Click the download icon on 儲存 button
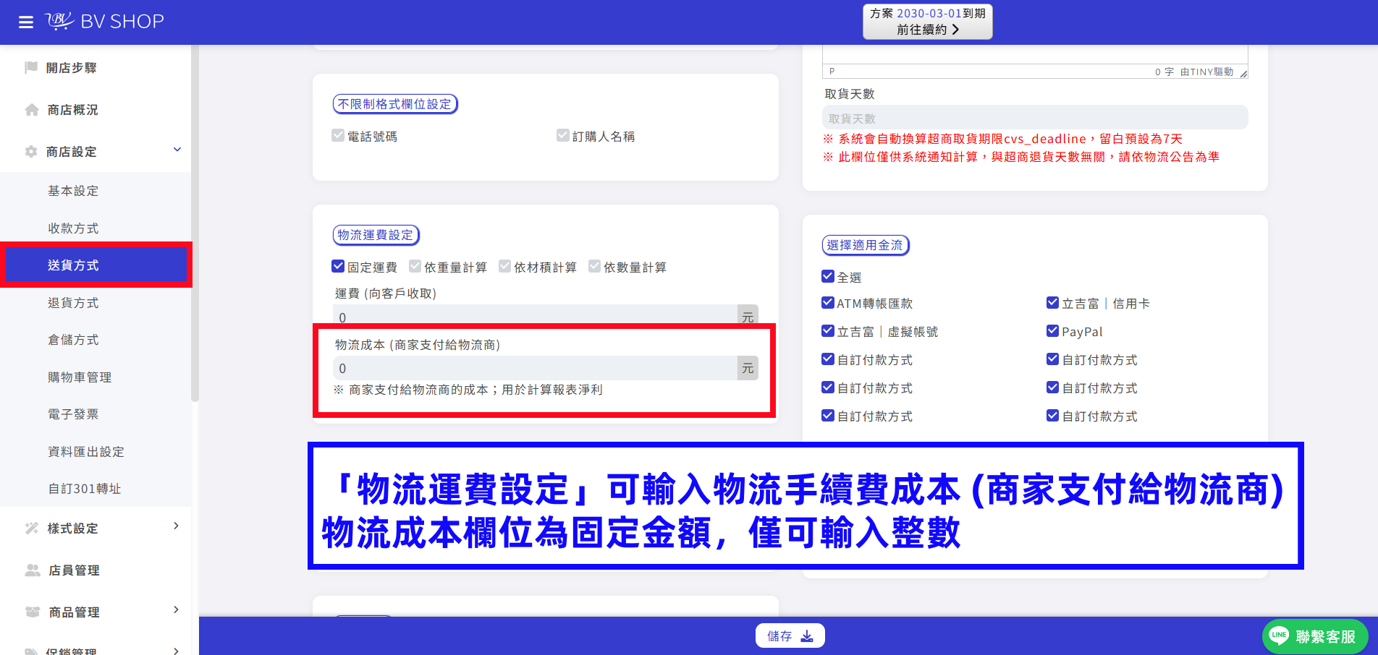Viewport: 1378px width, 655px height. coord(807,636)
